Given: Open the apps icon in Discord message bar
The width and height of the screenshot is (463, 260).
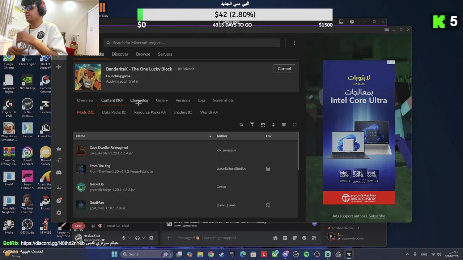Looking at the screenshot, I should [314, 238].
